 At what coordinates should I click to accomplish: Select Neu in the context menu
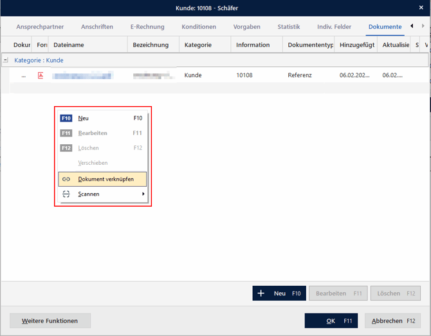(84, 118)
